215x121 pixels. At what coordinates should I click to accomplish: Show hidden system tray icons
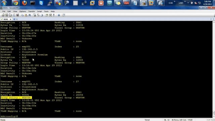tap(188, 3)
